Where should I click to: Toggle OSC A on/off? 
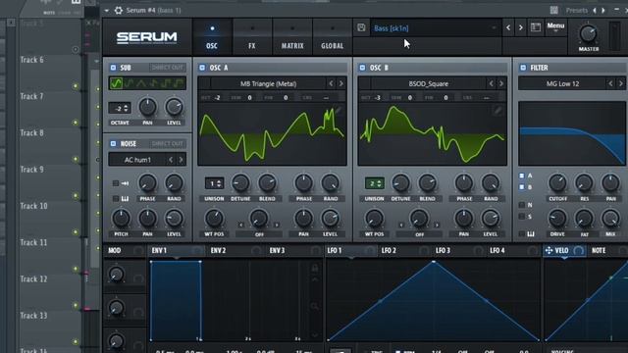point(202,68)
